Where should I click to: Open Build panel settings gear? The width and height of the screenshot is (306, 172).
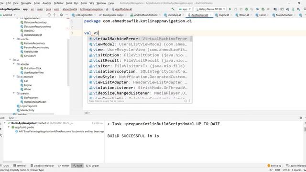coord(301,118)
